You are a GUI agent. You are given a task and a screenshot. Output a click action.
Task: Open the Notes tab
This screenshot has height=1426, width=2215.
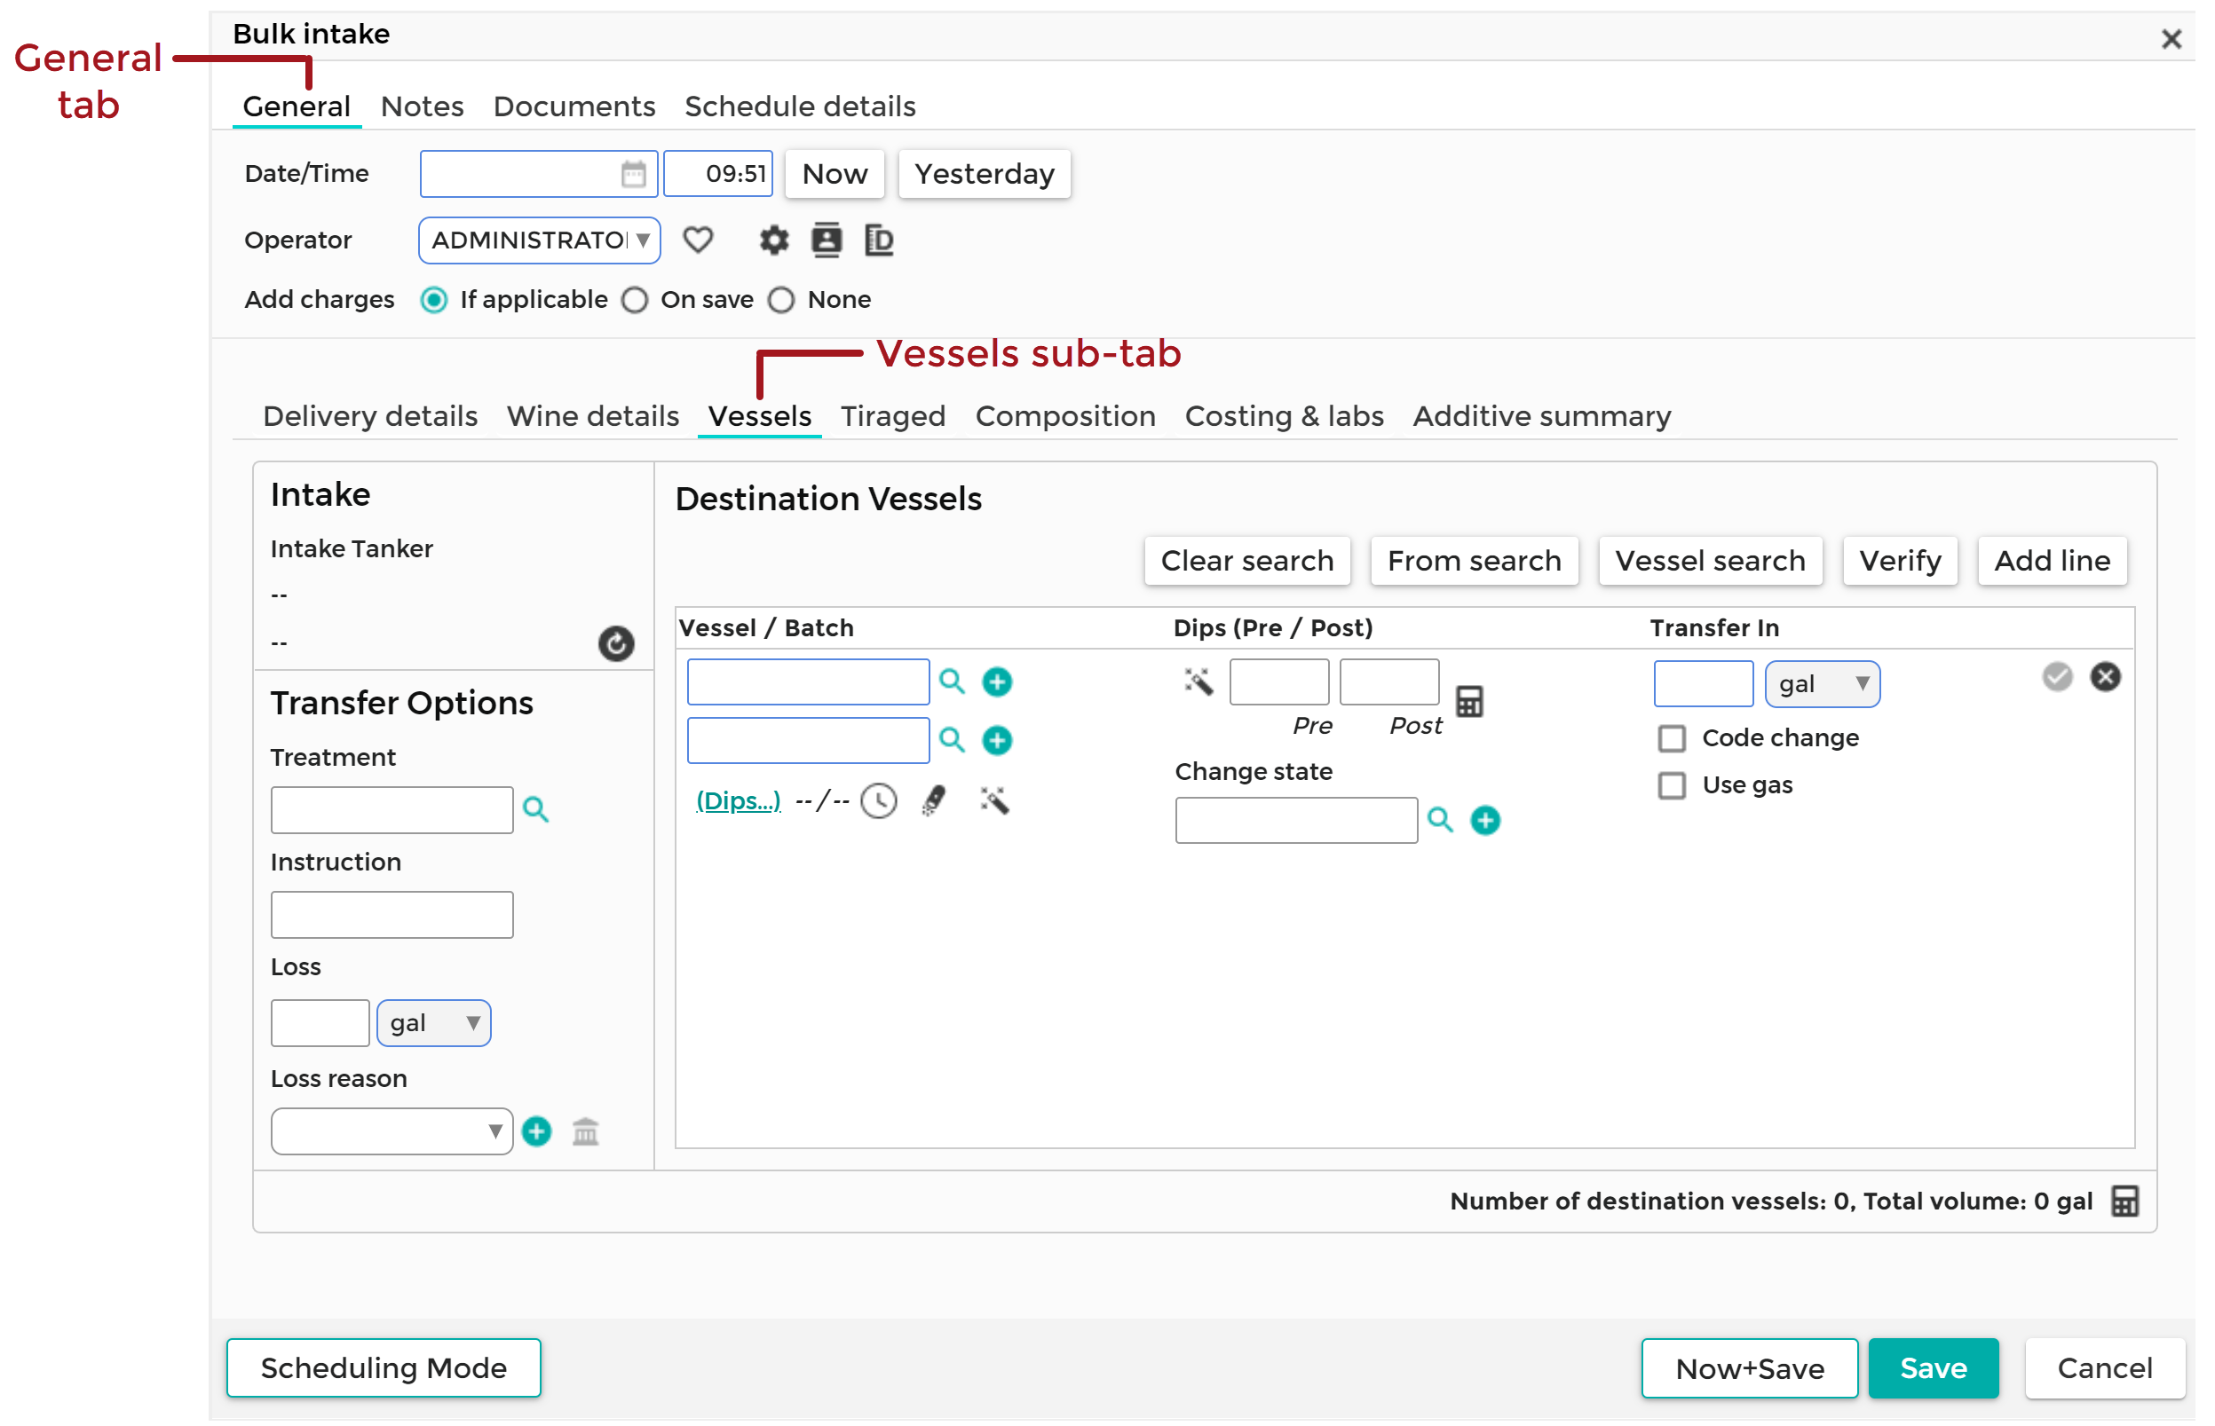(422, 106)
